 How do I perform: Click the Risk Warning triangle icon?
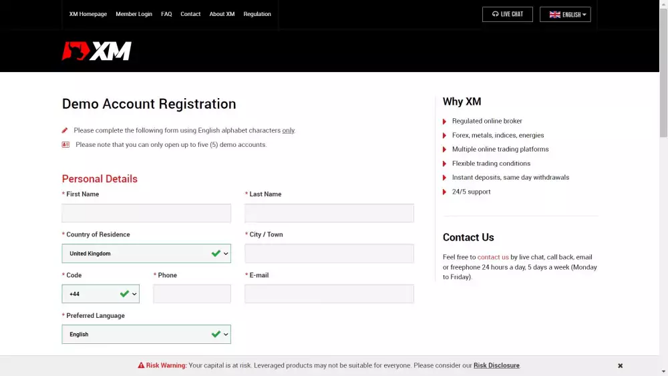141,365
